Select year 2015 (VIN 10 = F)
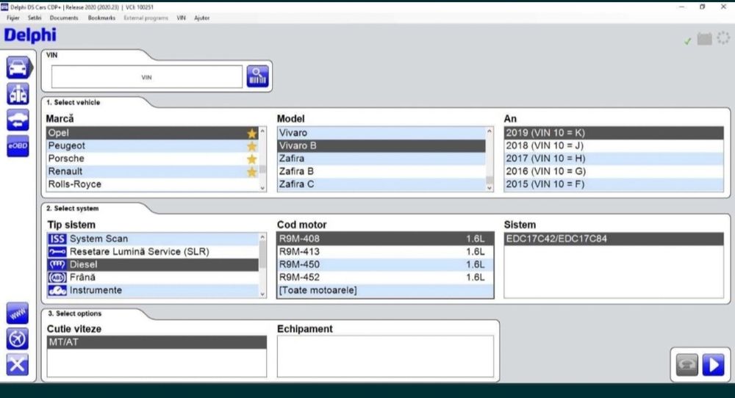The width and height of the screenshot is (735, 398). click(x=614, y=184)
